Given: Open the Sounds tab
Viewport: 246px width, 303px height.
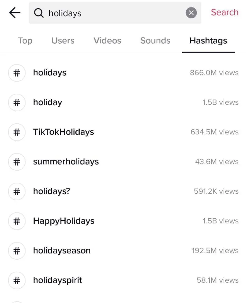Looking at the screenshot, I should coord(155,41).
